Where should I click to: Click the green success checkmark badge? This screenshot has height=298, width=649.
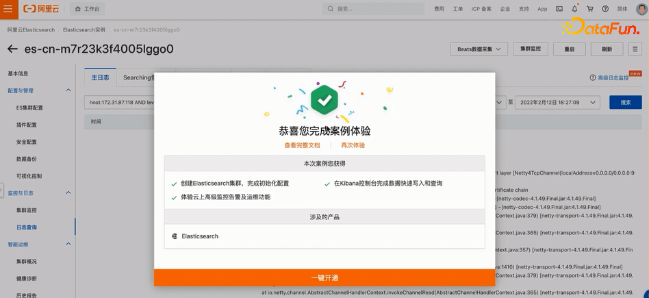324,99
